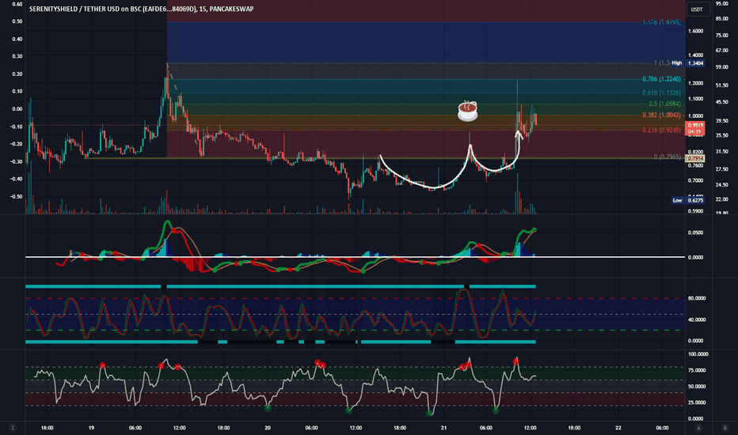
Task: Click date 22 on the time axis
Action: point(618,428)
